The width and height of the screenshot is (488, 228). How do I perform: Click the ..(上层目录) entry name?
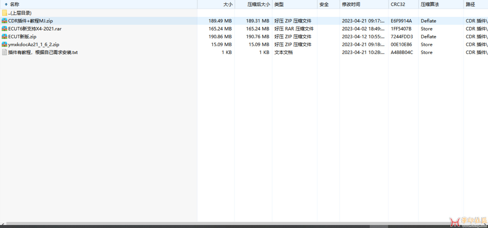(20, 13)
